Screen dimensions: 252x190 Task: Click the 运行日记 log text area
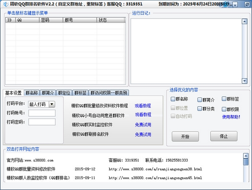click(186, 51)
